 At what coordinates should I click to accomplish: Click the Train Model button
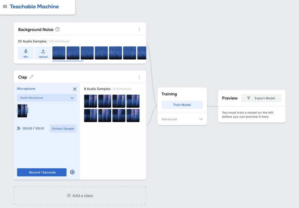coord(182,105)
